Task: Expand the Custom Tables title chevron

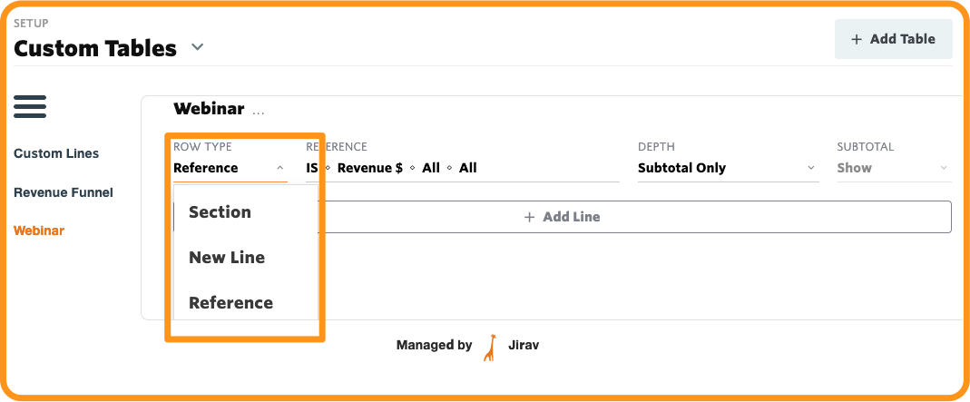Action: (197, 47)
